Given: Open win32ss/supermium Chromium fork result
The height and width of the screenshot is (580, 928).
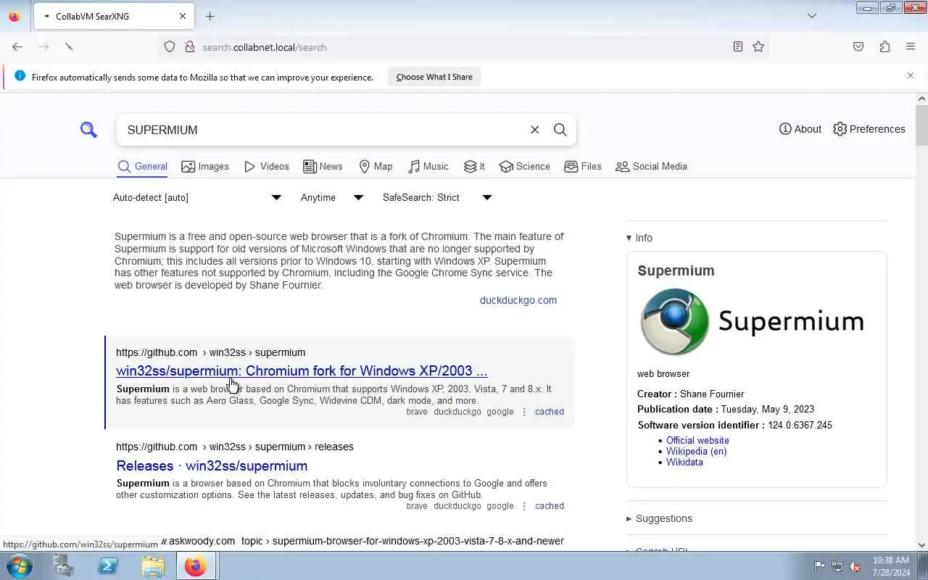Looking at the screenshot, I should click(302, 371).
